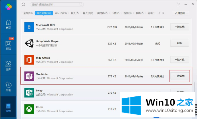Open the 输入法(2) category tab
The width and height of the screenshot is (197, 119).
click(88, 13)
